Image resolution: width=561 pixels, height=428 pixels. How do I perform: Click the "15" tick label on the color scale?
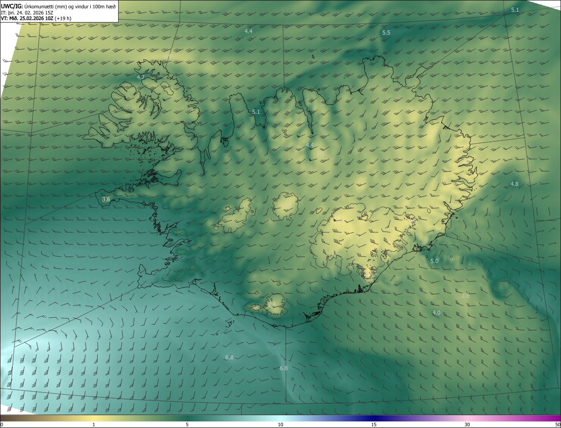[374, 425]
